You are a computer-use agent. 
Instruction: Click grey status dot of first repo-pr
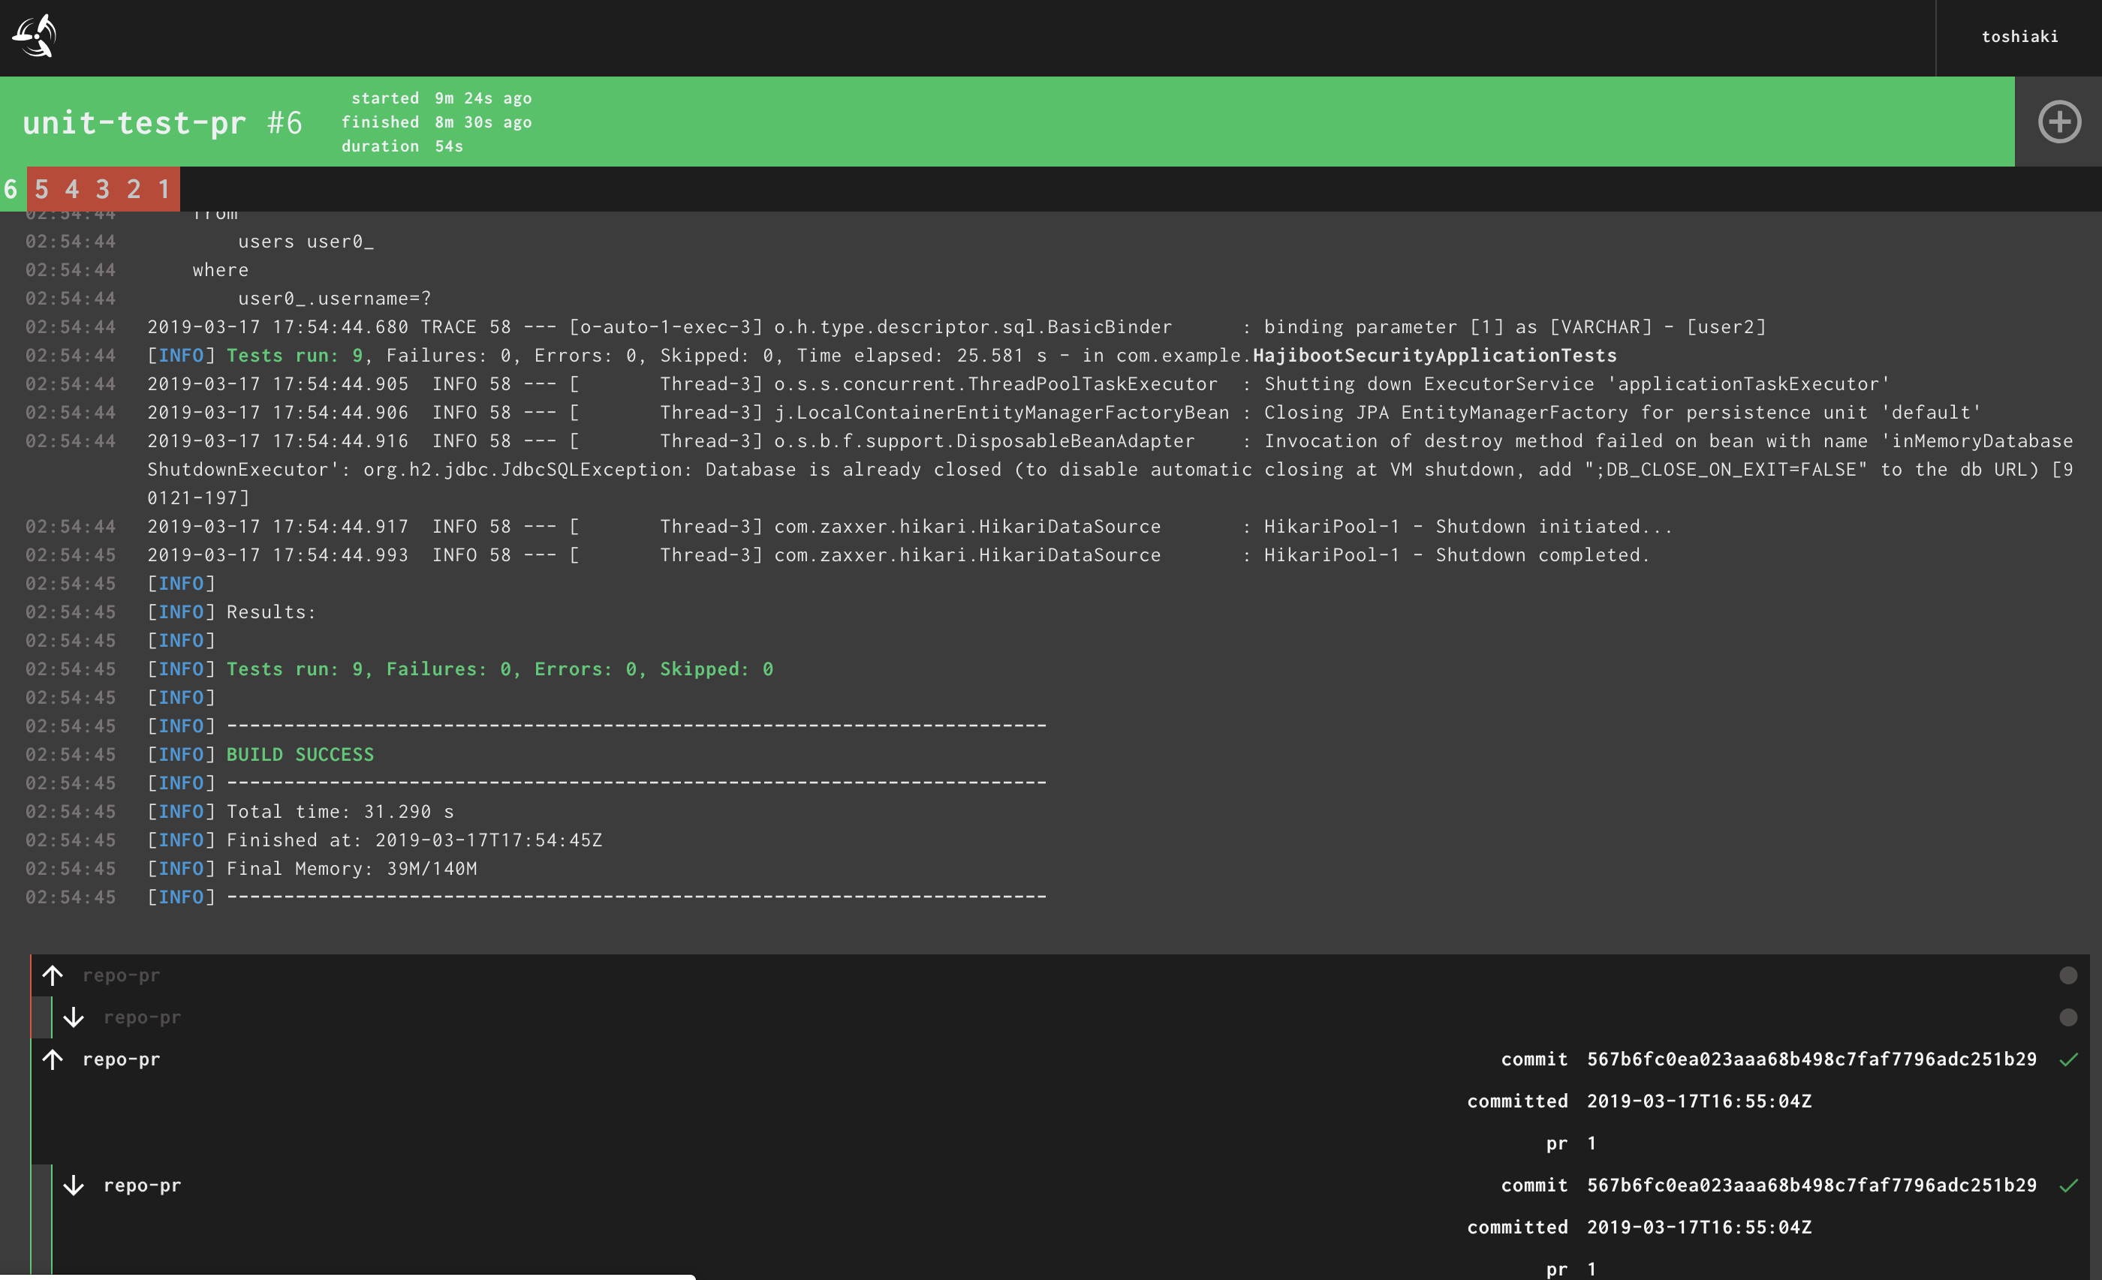(2068, 975)
